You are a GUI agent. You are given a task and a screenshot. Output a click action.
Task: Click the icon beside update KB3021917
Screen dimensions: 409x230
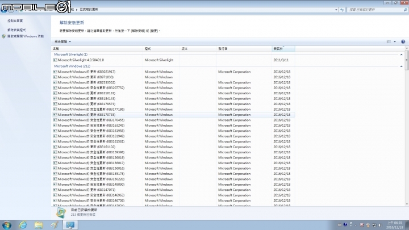click(55, 72)
